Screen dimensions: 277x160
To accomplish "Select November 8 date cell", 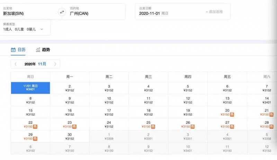I will pyautogui.click(x=30, y=100).
